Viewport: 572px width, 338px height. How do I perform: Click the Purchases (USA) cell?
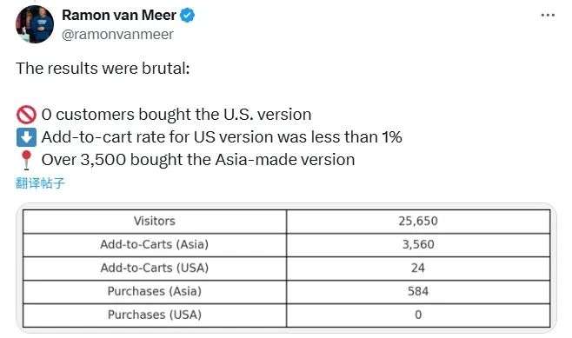155,315
